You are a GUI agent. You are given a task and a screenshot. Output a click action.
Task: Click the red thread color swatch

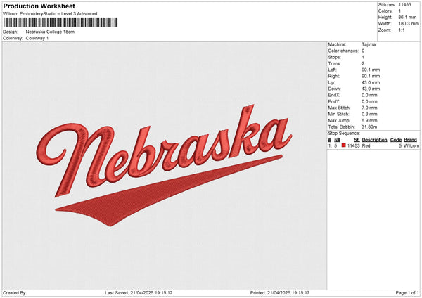tap(344, 145)
